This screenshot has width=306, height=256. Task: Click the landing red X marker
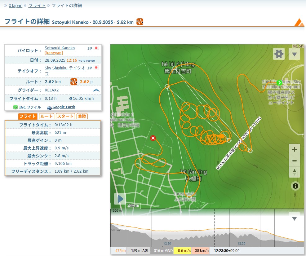[x=153, y=138]
